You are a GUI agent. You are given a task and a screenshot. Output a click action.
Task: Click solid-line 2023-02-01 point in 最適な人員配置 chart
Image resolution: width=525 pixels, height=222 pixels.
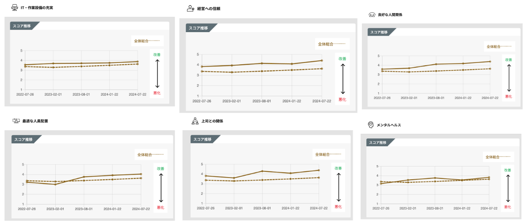click(55, 184)
